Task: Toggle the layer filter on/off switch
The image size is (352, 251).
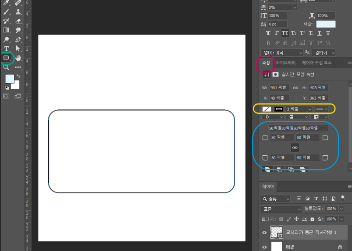Action: (342, 199)
